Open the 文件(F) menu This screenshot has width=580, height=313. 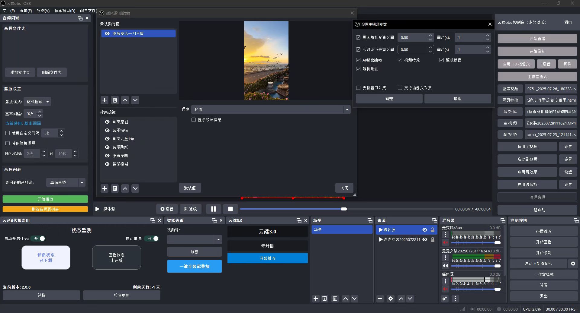pos(9,11)
